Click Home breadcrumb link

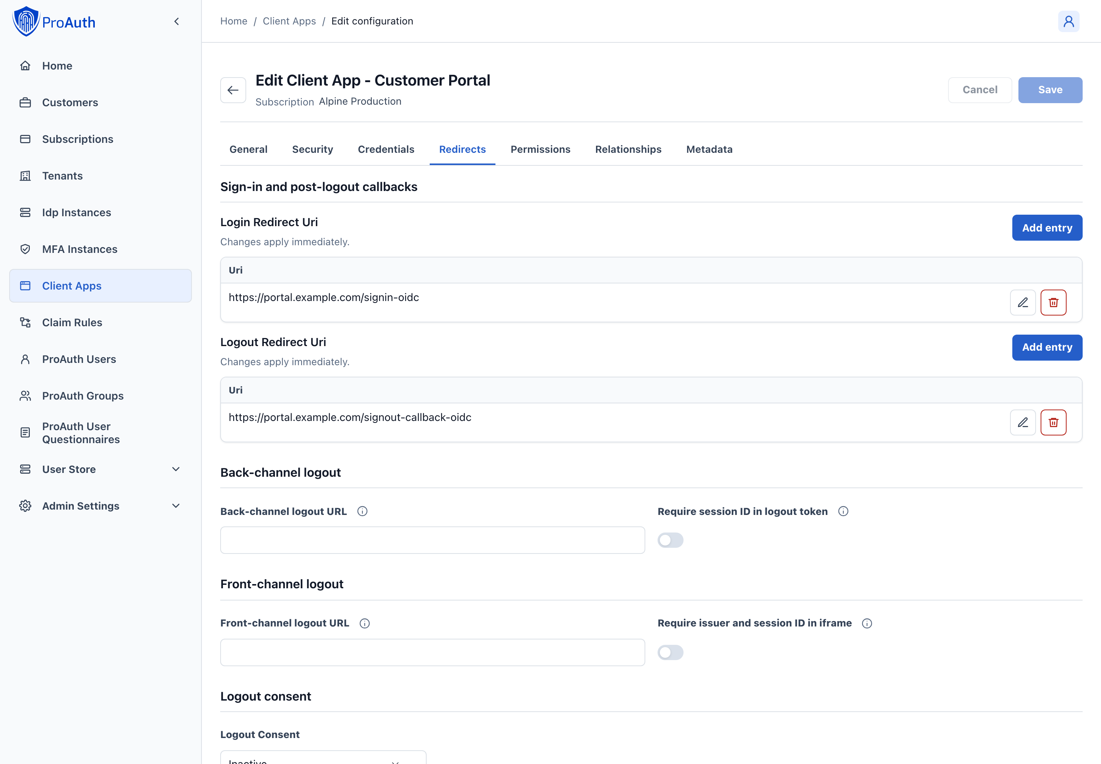point(234,21)
